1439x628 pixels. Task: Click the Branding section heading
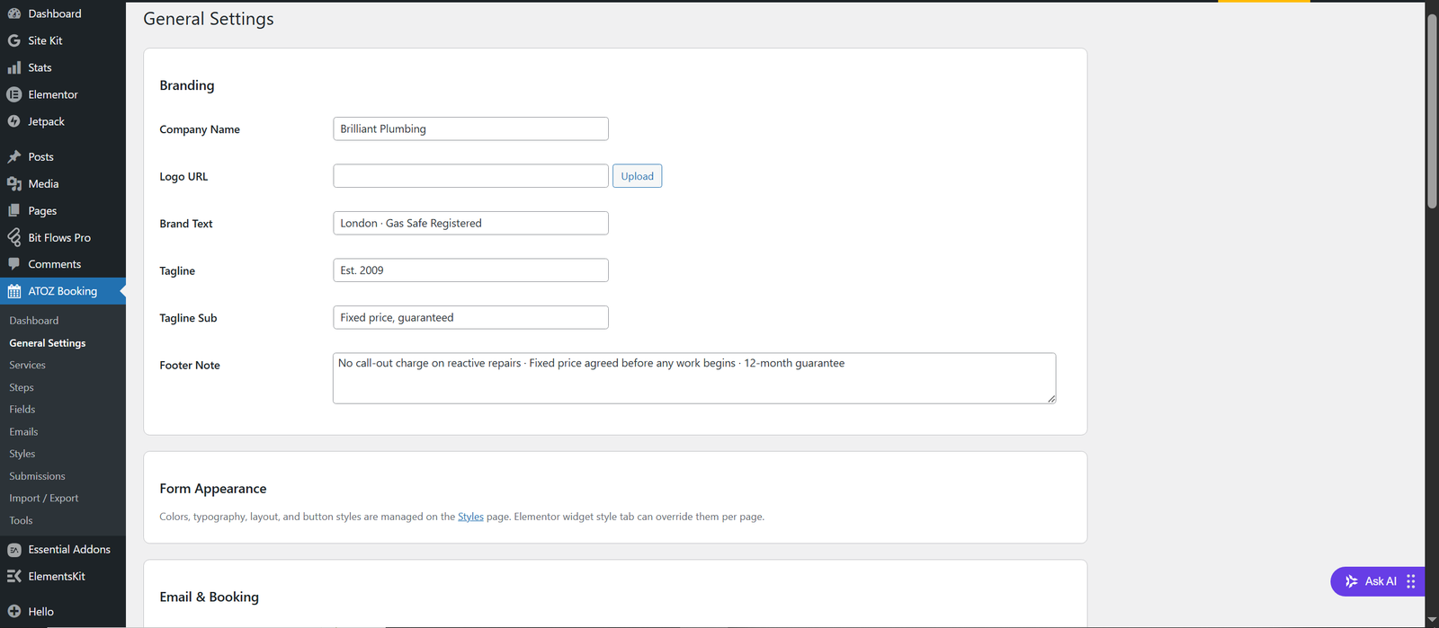pyautogui.click(x=187, y=85)
